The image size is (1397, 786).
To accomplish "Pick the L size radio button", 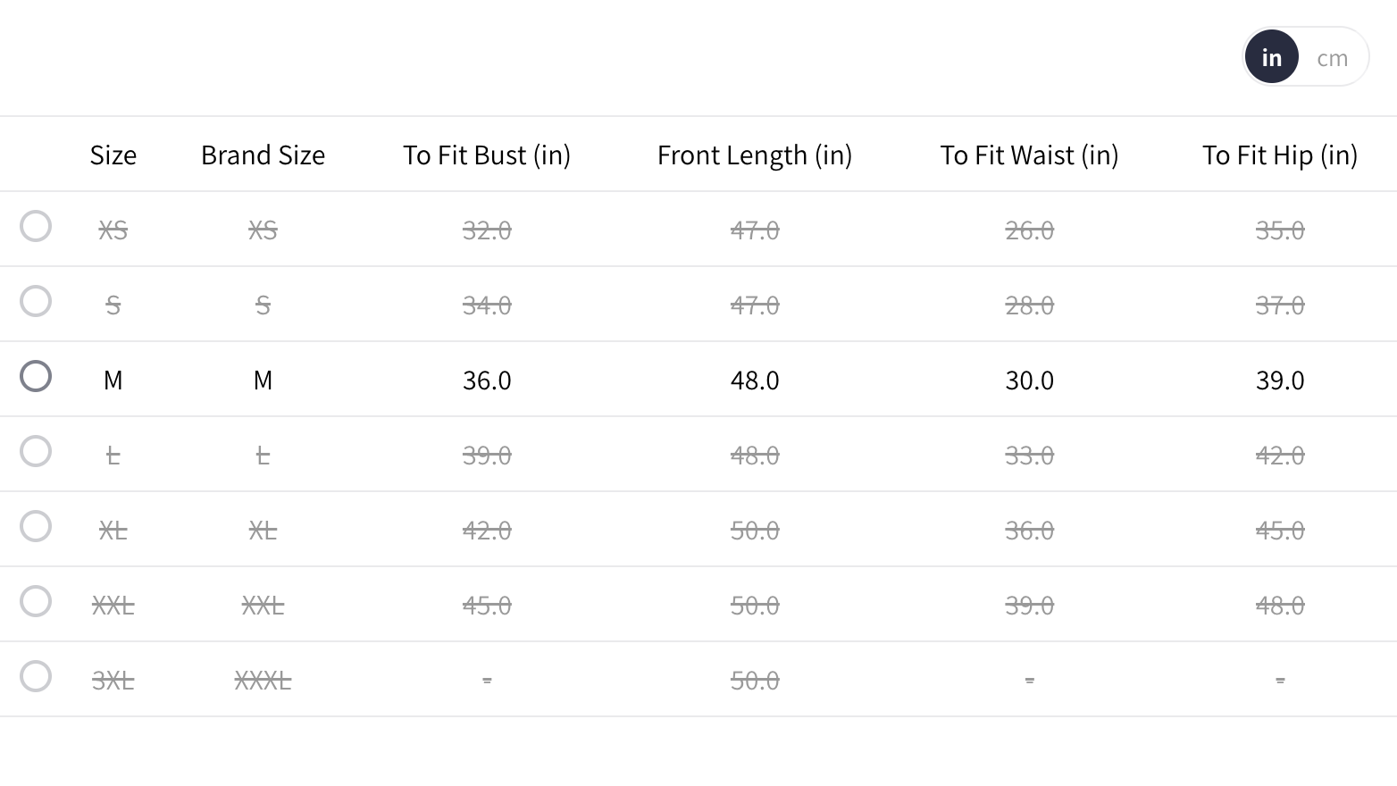I will point(36,451).
